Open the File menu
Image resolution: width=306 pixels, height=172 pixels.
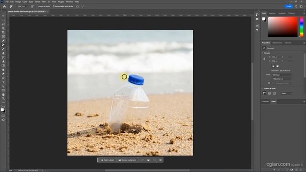[x=7, y=2]
